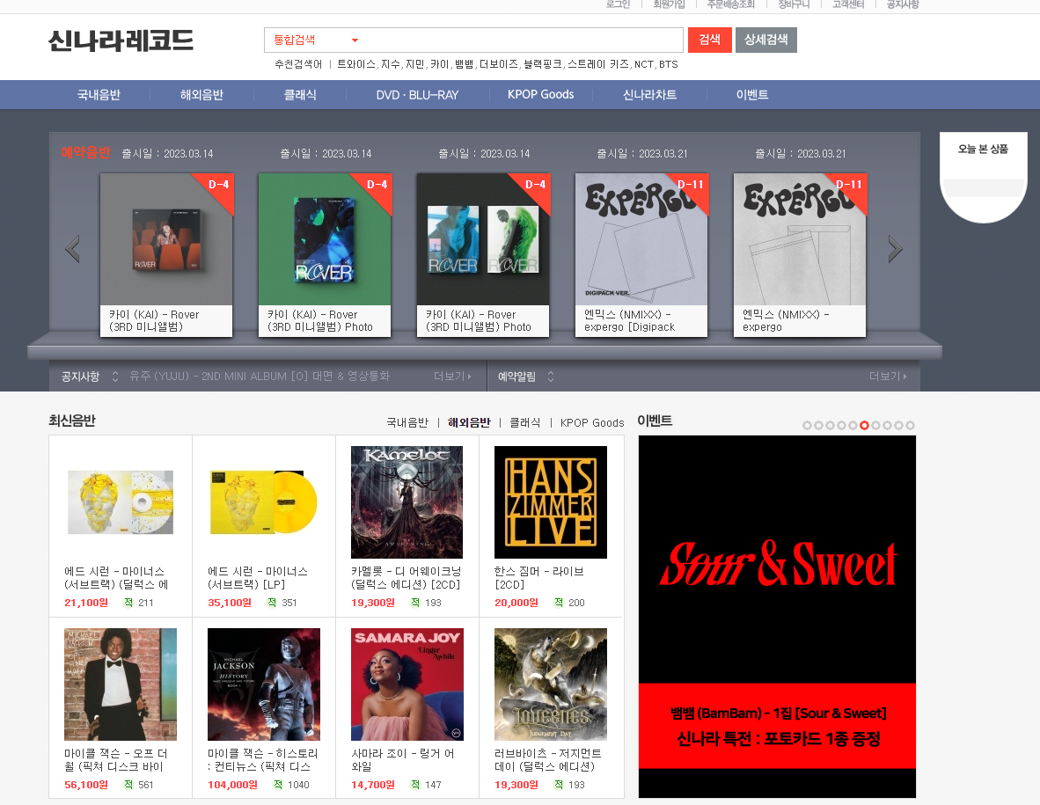The width and height of the screenshot is (1040, 805).
Task: Select the active red event pagination dot
Action: (x=864, y=425)
